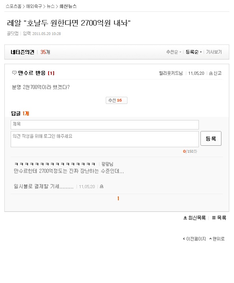This screenshot has width=234, height=283.
Task: Open 최신뉴스 breadcrumb link
Action: tap(68, 6)
